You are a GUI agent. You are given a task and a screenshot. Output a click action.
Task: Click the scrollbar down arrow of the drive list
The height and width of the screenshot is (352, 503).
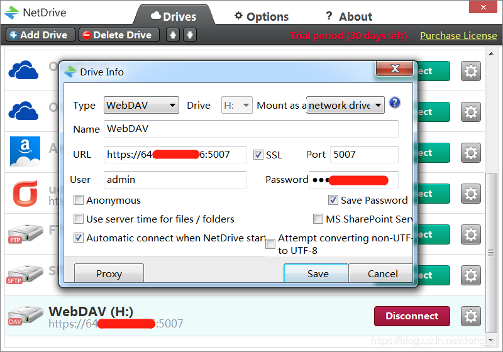491,339
